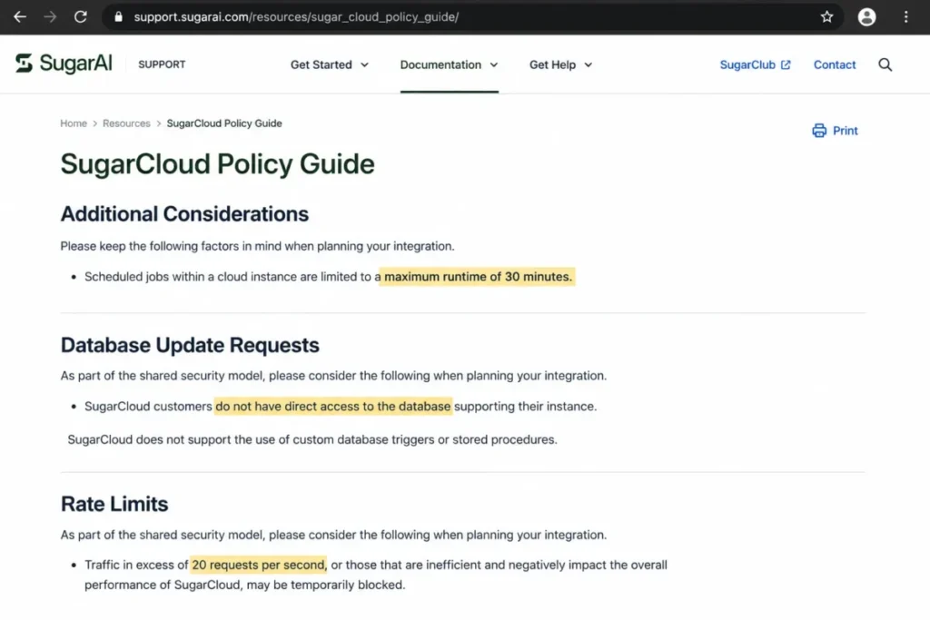Image resolution: width=930 pixels, height=620 pixels.
Task: Click the padlock site security icon
Action: [x=119, y=16]
